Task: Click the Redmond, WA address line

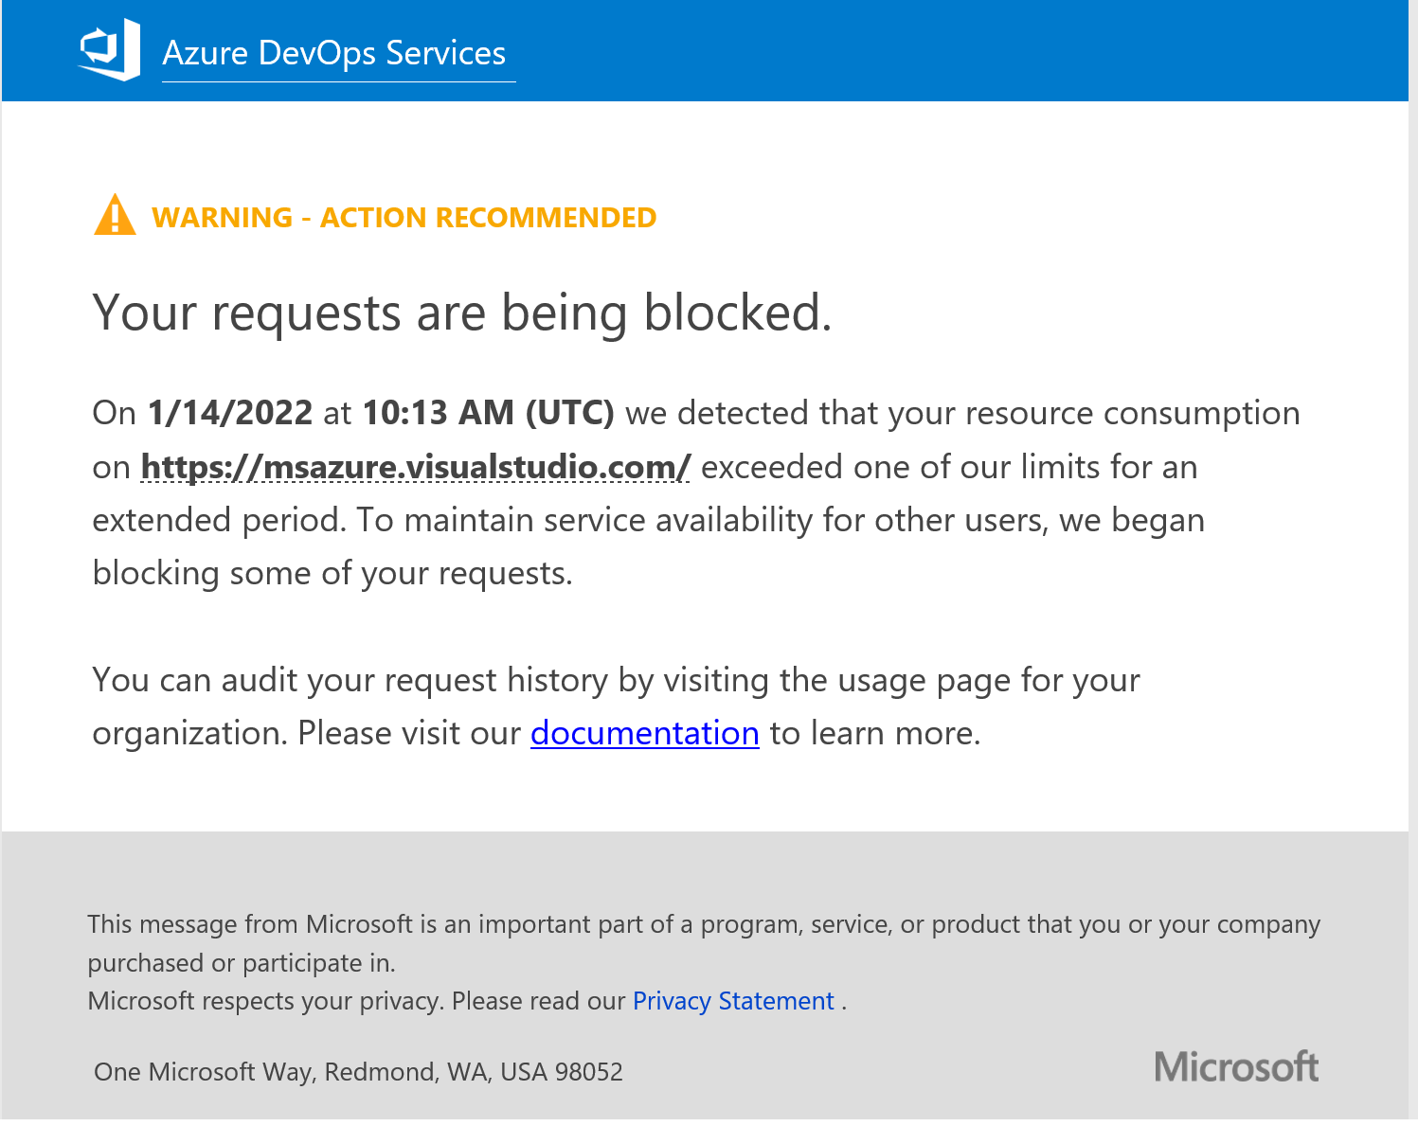Action: pos(358,1072)
